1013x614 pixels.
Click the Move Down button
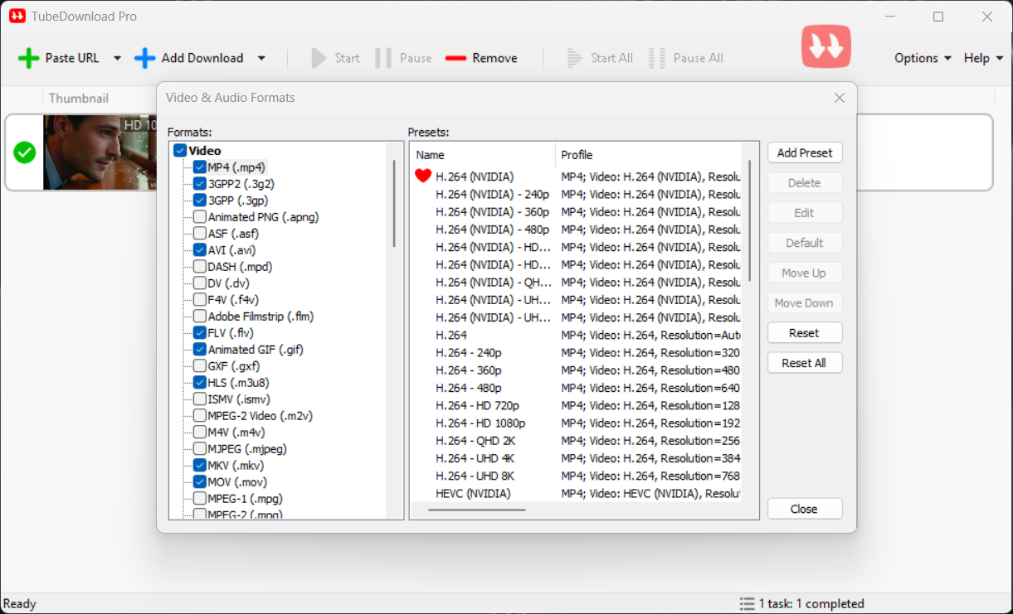[805, 302]
